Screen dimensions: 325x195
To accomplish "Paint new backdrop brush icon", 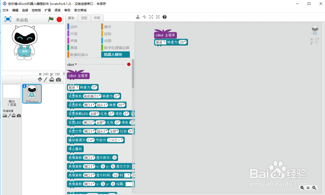I will click(9, 116).
